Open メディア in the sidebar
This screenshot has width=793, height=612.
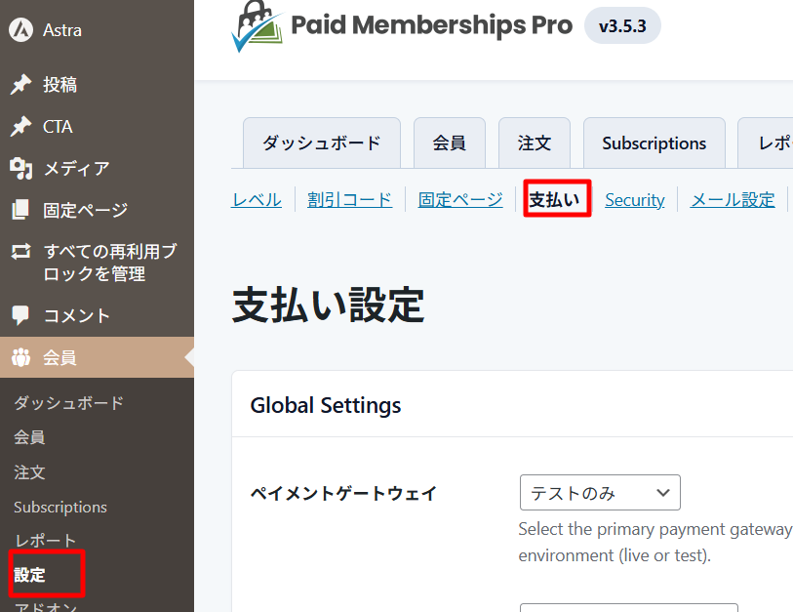point(97,169)
